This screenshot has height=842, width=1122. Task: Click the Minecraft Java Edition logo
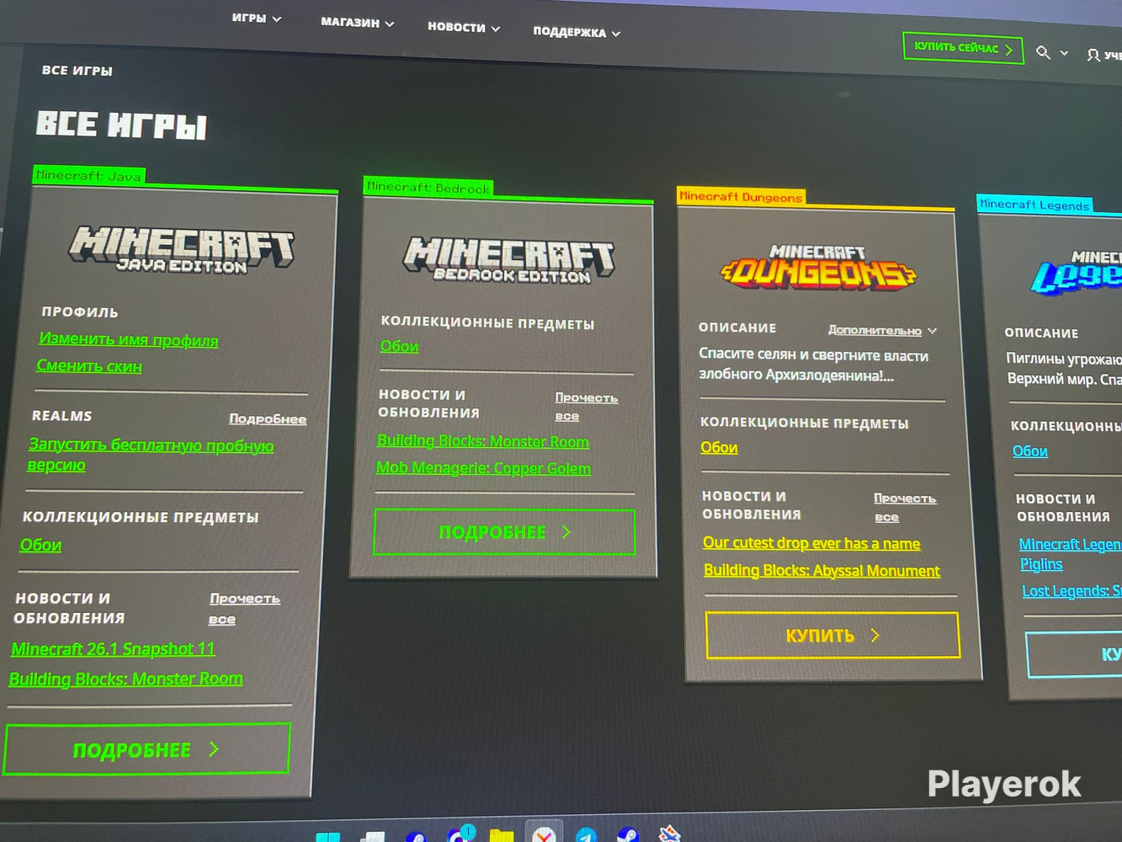pyautogui.click(x=182, y=249)
